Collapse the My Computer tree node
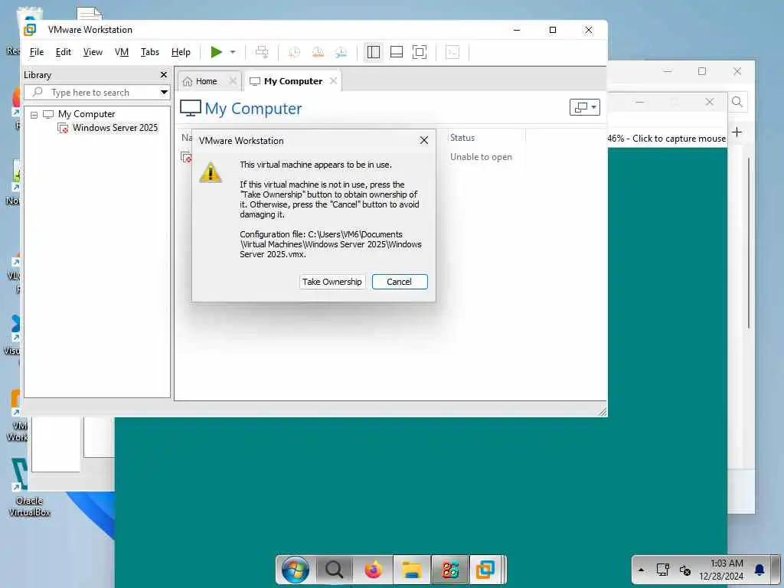 pyautogui.click(x=34, y=115)
